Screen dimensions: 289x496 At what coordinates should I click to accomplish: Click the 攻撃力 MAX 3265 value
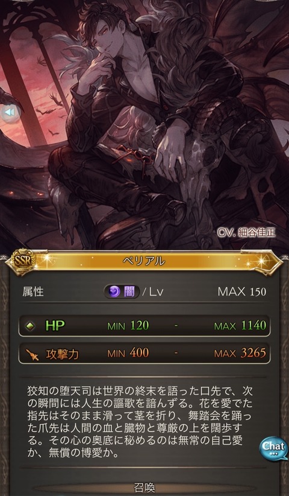[x=240, y=353]
